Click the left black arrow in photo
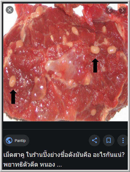 pyautogui.click(x=13, y=97)
